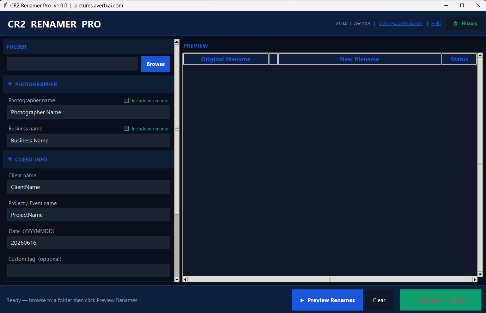Open the History panel
Viewport: 486px width, 313px height.
(x=465, y=23)
